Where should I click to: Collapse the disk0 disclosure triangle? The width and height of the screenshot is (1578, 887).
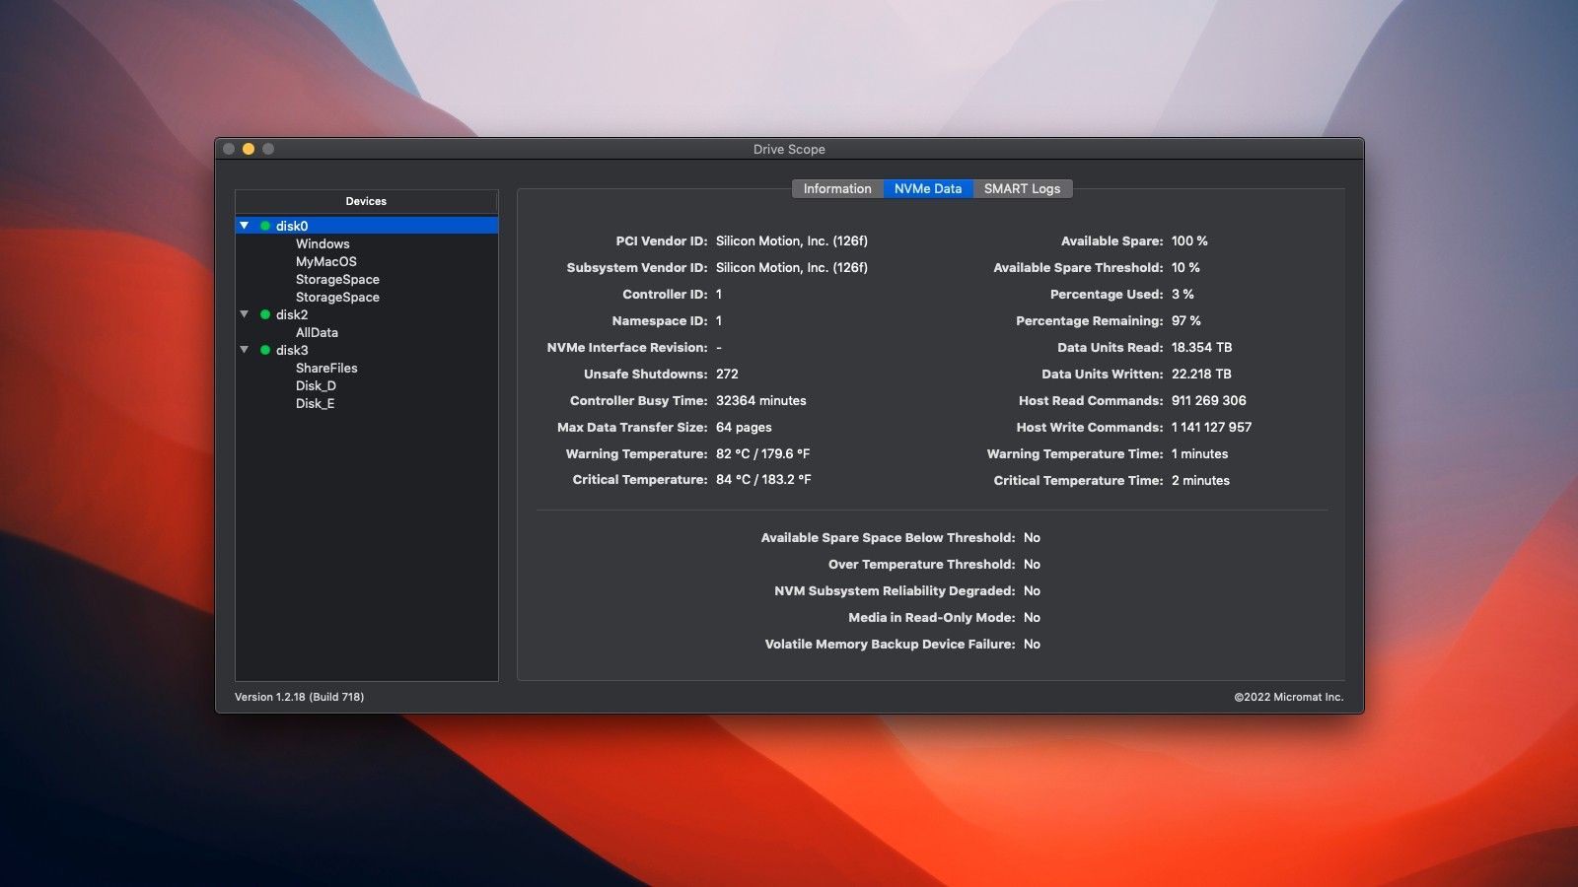tap(245, 225)
